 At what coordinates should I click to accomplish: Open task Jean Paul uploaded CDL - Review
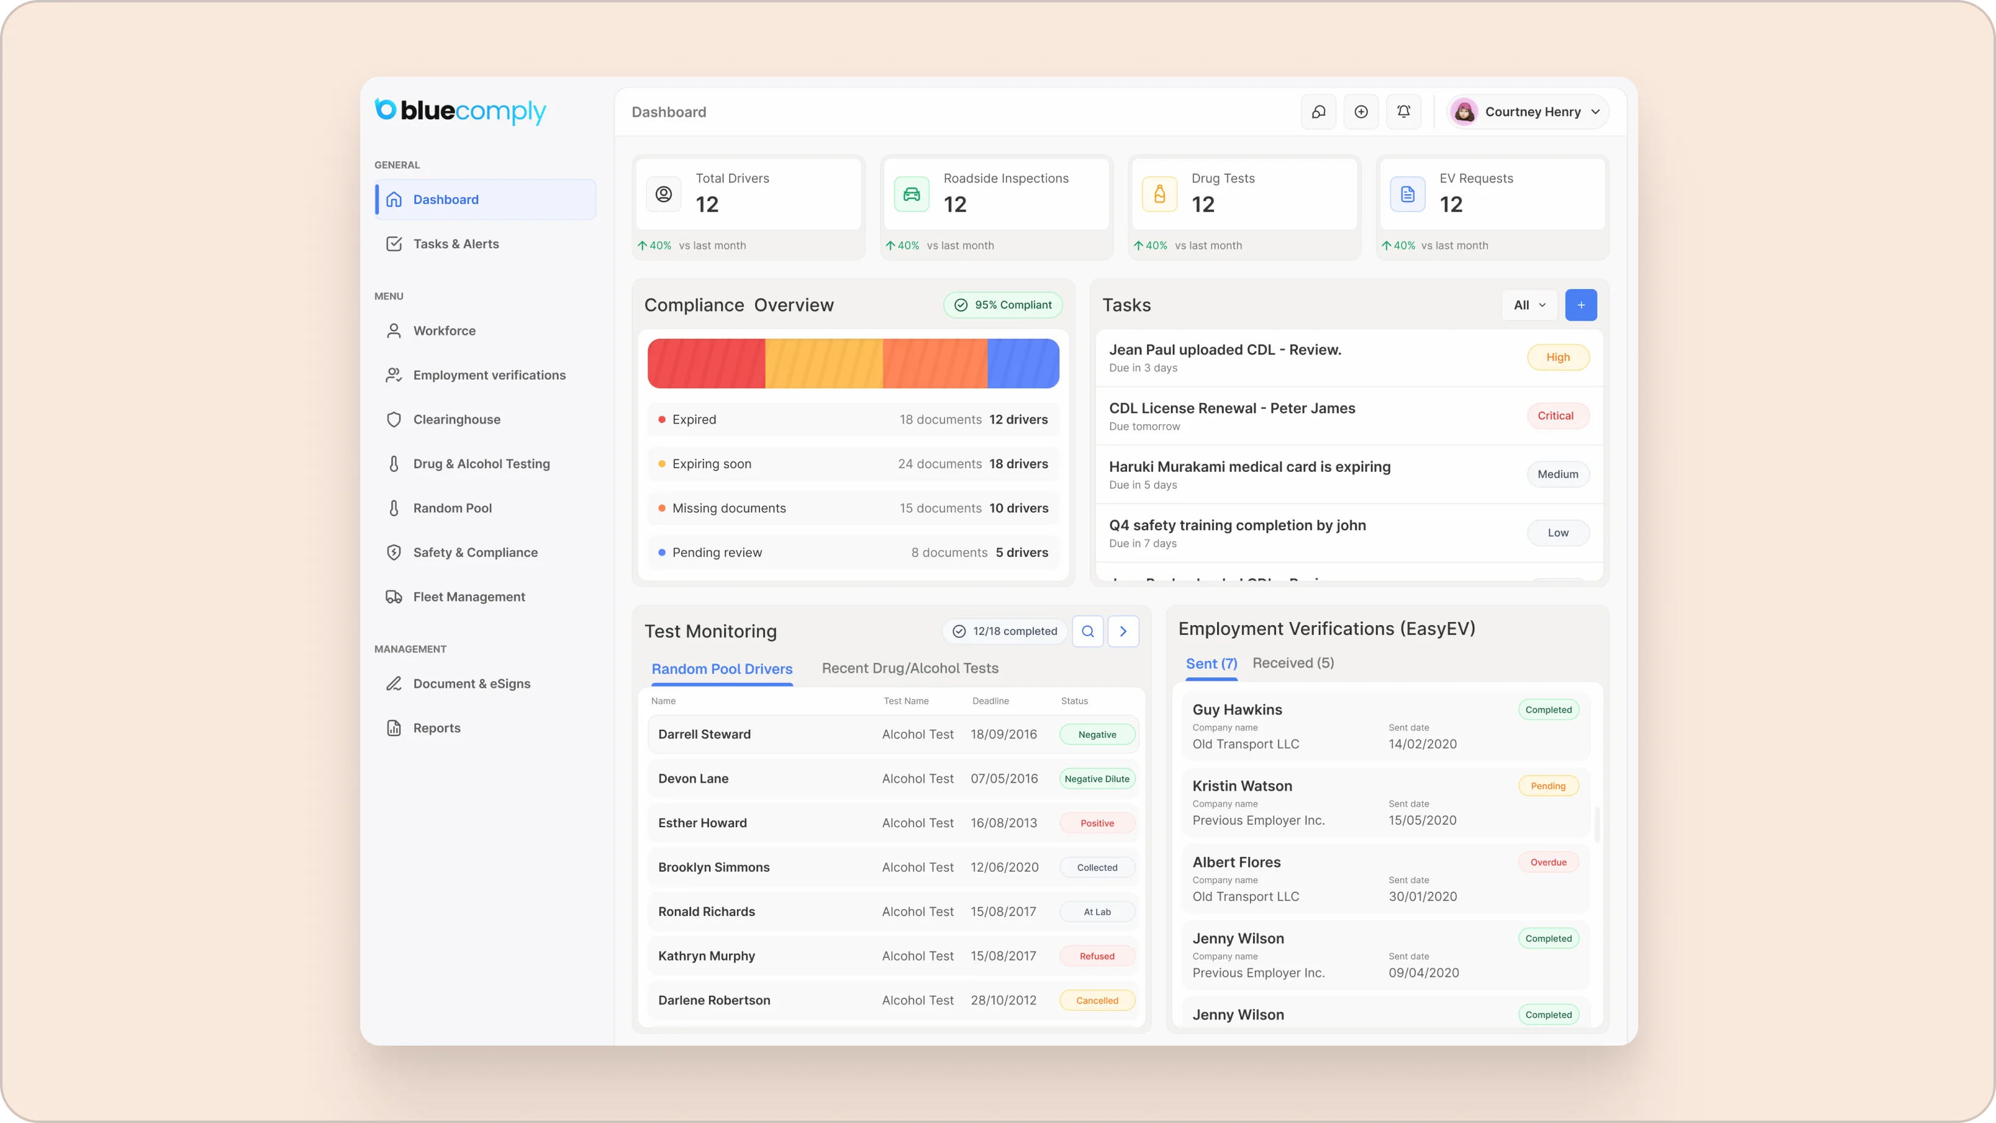(1349, 357)
